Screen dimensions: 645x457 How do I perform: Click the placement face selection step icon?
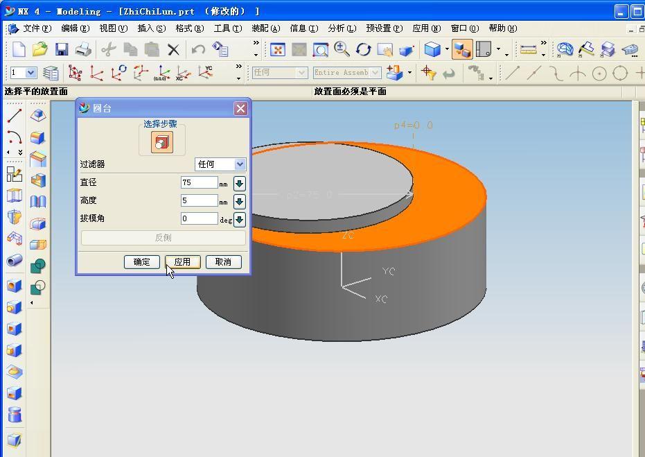coord(161,143)
